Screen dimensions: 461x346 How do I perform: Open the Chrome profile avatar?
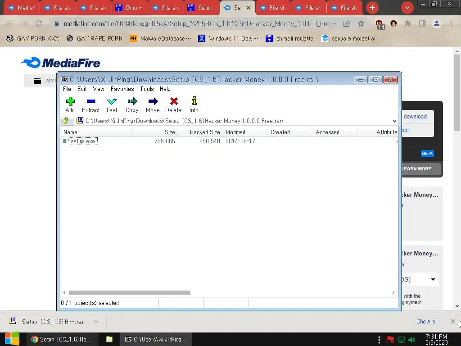coord(437,23)
